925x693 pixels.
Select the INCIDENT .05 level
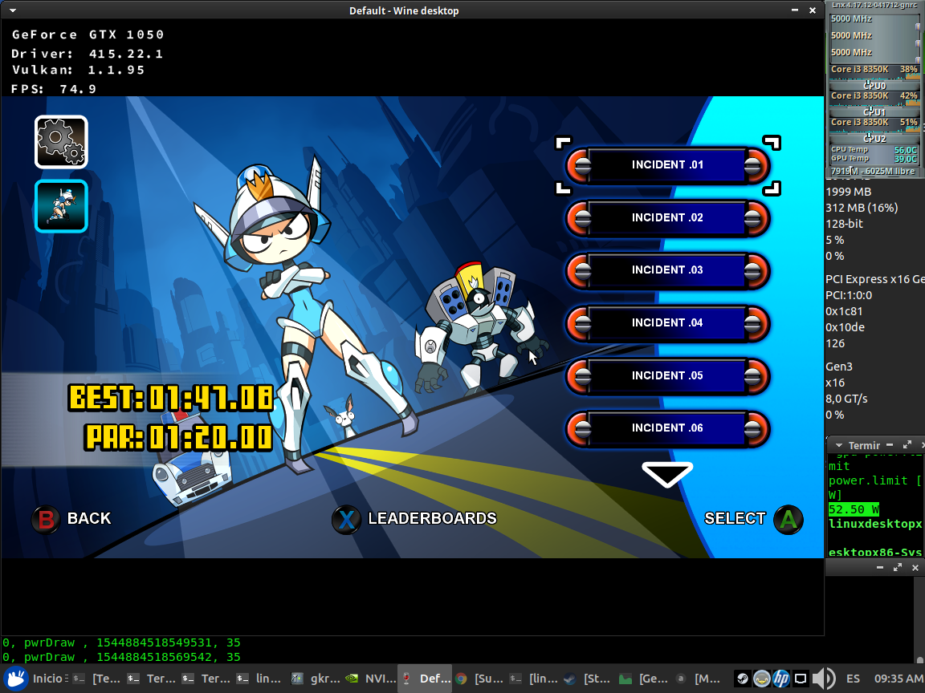[668, 376]
